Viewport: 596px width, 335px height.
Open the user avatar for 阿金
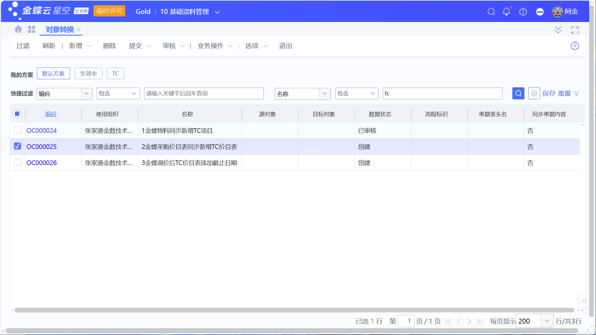coord(557,12)
